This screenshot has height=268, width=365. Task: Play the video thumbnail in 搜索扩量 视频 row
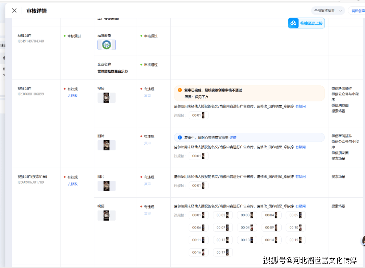(106, 215)
